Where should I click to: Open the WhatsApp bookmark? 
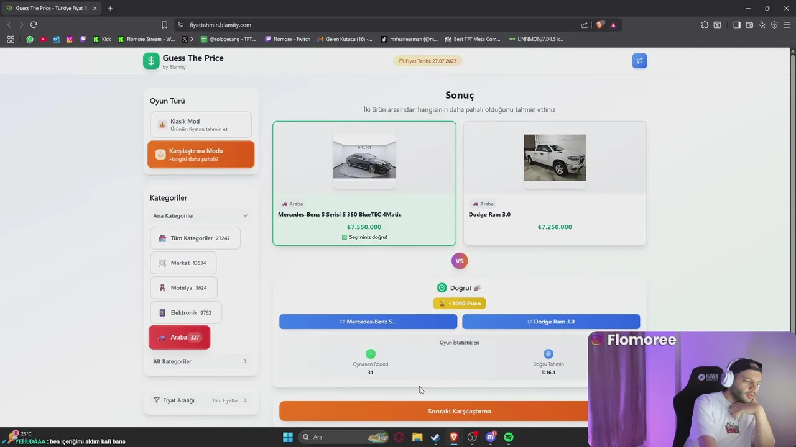coord(29,39)
